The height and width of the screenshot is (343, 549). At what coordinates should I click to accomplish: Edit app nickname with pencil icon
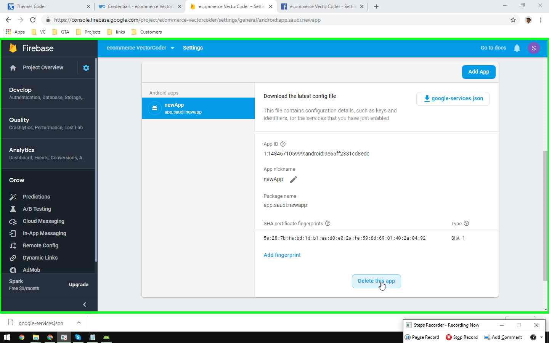tap(293, 180)
